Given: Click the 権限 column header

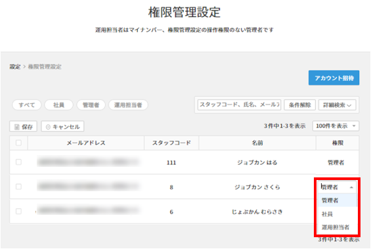Looking at the screenshot, I should coord(338,143).
